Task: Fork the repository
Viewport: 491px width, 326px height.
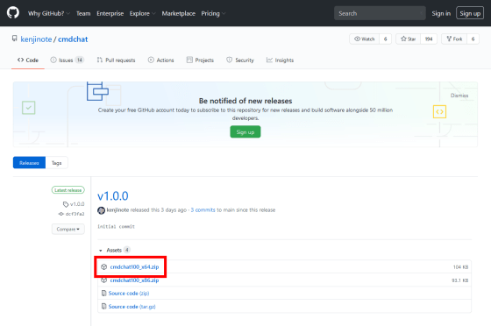Action: pos(454,39)
